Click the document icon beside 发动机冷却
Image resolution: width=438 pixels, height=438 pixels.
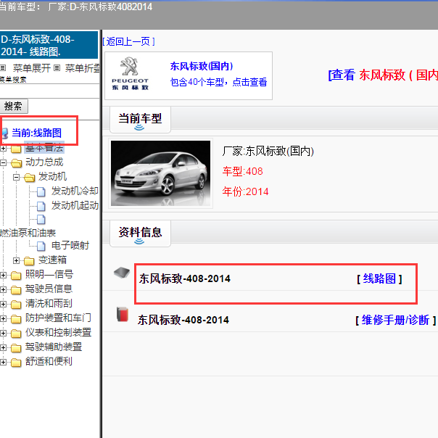click(x=41, y=191)
